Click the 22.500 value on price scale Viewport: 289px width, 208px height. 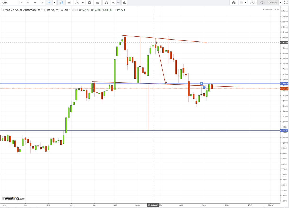pos(285,11)
